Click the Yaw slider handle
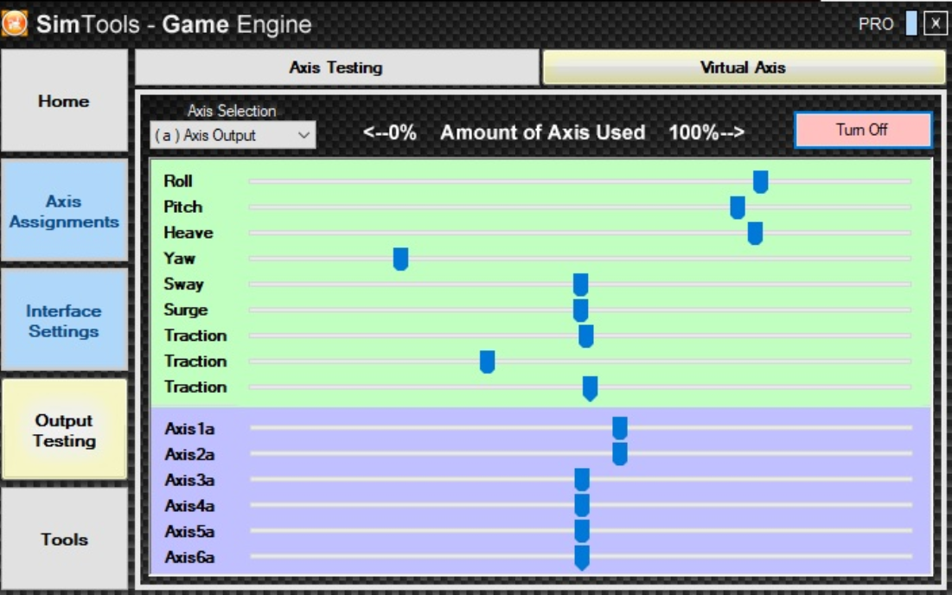The width and height of the screenshot is (952, 595). 400,259
